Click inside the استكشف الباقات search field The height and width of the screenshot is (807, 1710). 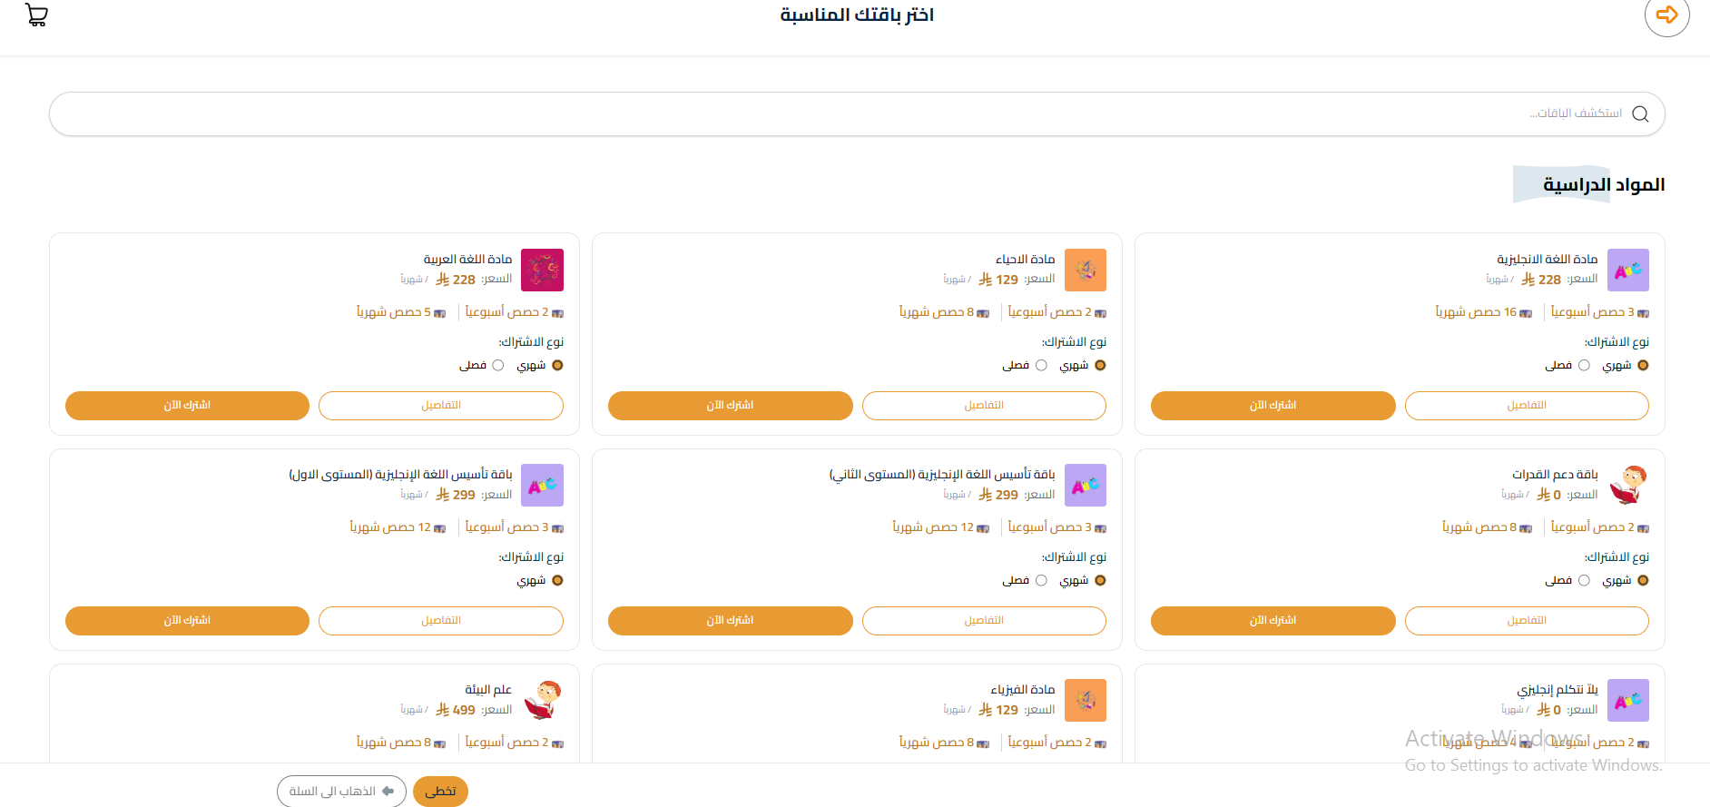[1543, 113]
